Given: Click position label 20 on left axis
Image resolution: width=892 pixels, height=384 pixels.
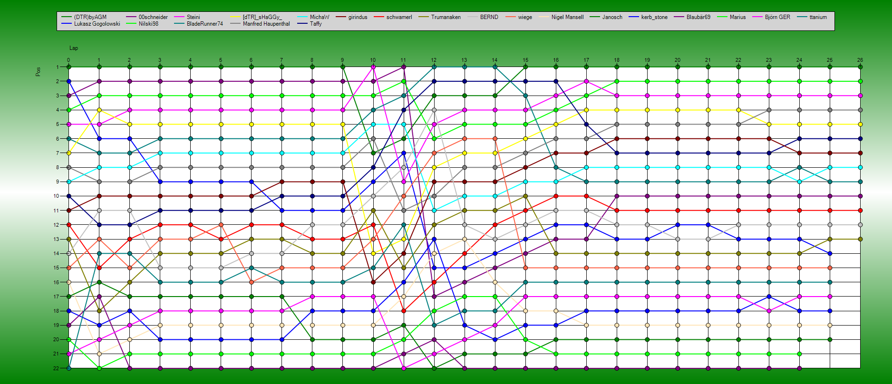Looking at the screenshot, I should [56, 339].
